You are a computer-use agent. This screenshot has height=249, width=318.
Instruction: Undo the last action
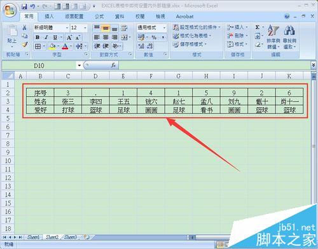[32, 6]
